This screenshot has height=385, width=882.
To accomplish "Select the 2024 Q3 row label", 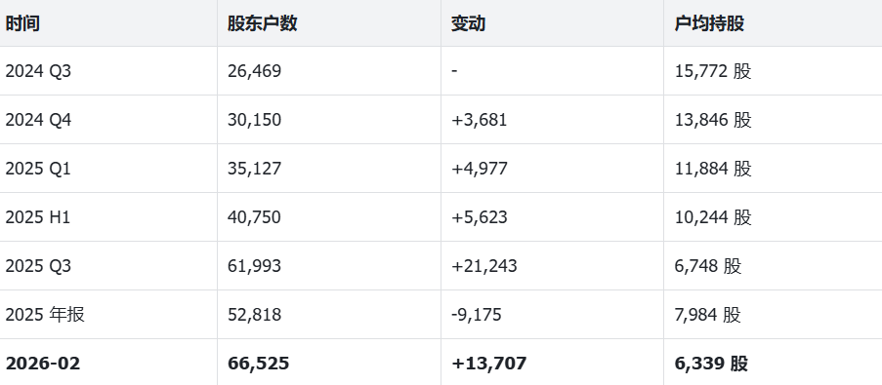I will tap(38, 71).
